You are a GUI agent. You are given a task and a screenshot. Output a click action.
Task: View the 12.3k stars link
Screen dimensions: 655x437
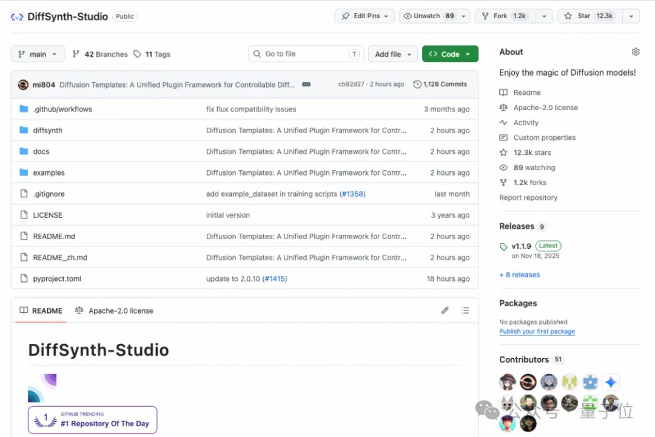532,153
